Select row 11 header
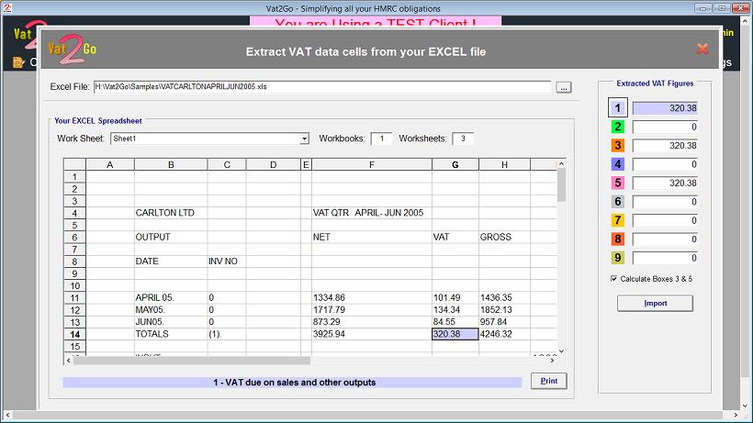Image resolution: width=753 pixels, height=423 pixels. coord(74,298)
